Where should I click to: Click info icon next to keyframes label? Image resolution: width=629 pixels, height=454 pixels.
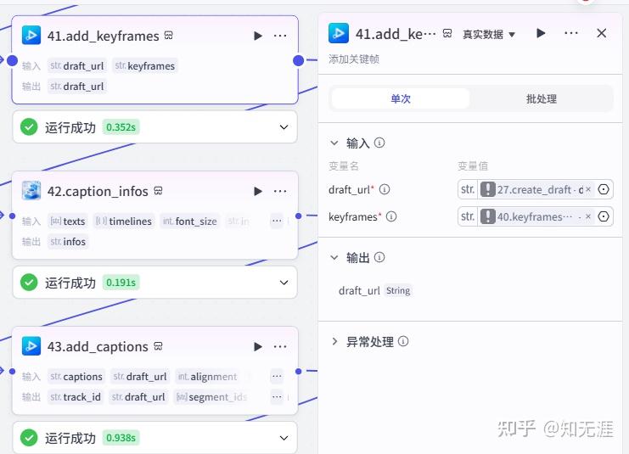(x=391, y=216)
